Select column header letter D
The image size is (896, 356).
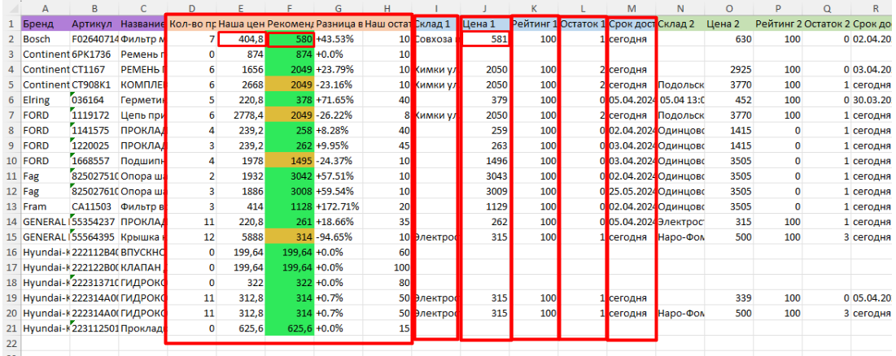[x=192, y=9]
